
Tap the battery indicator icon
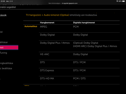pyautogui.click(x=124, y=1)
